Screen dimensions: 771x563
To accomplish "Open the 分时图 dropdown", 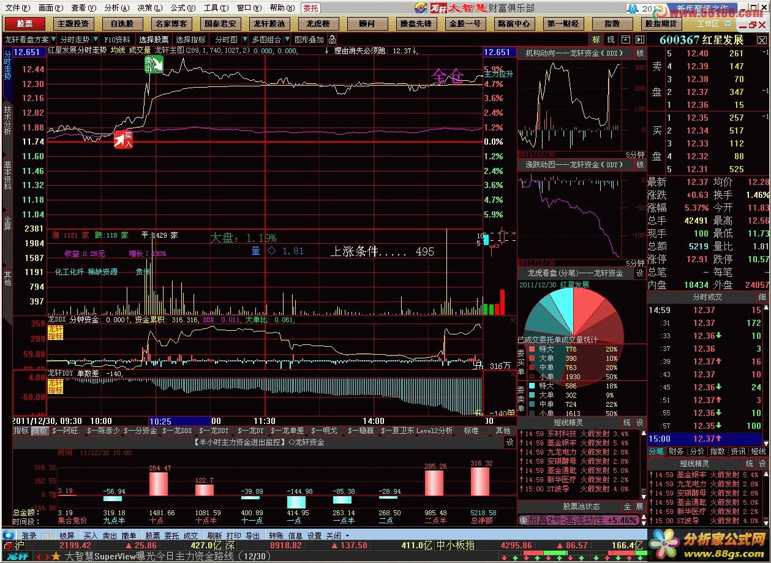I will pos(244,40).
